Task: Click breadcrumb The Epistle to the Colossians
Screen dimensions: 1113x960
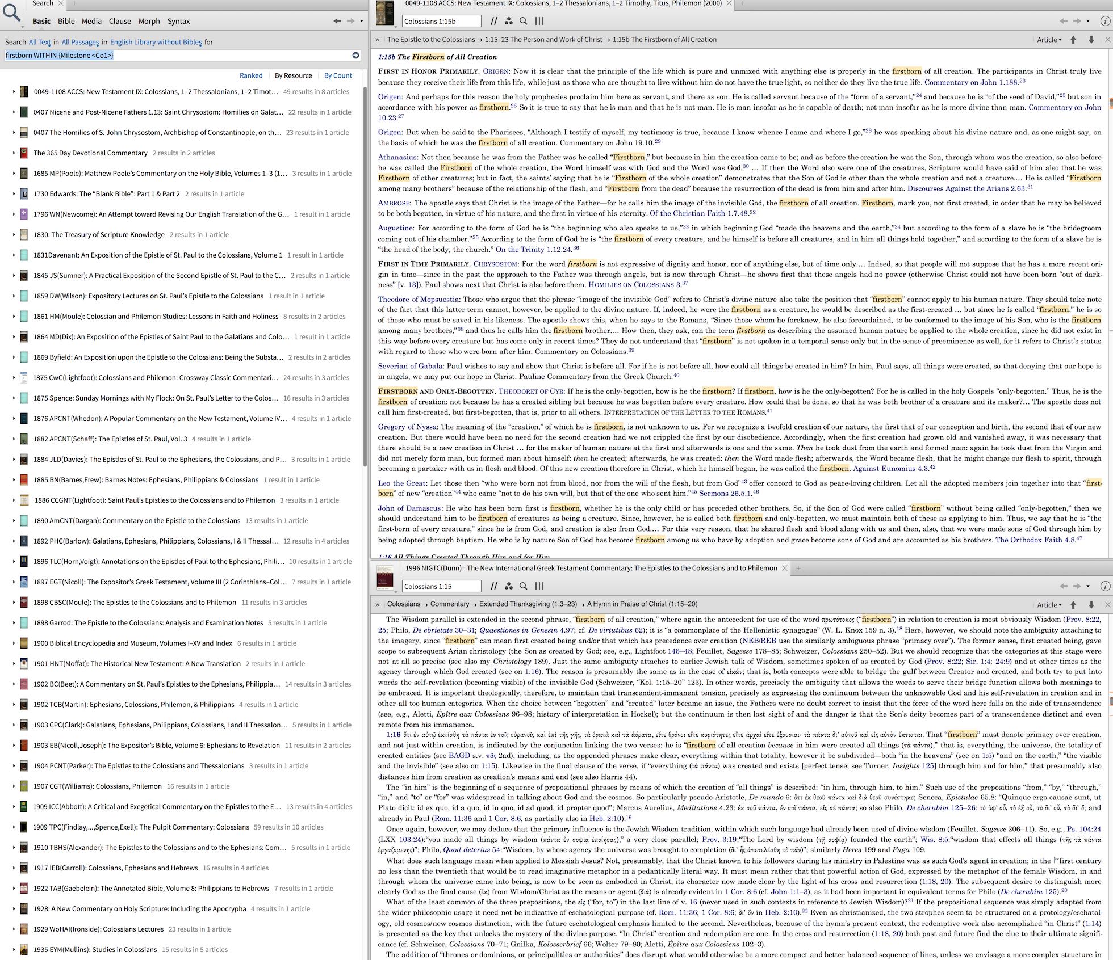Action: tap(431, 40)
